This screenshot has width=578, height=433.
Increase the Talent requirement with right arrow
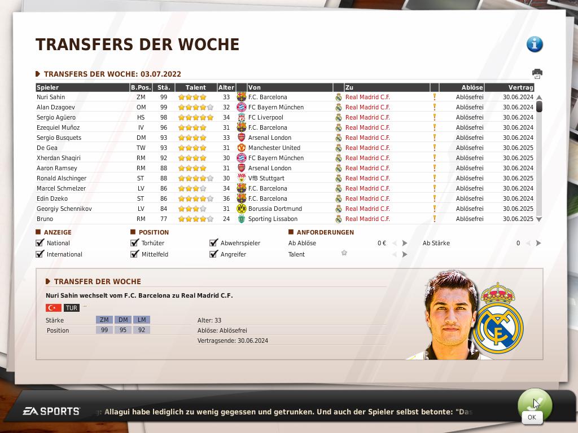(404, 254)
